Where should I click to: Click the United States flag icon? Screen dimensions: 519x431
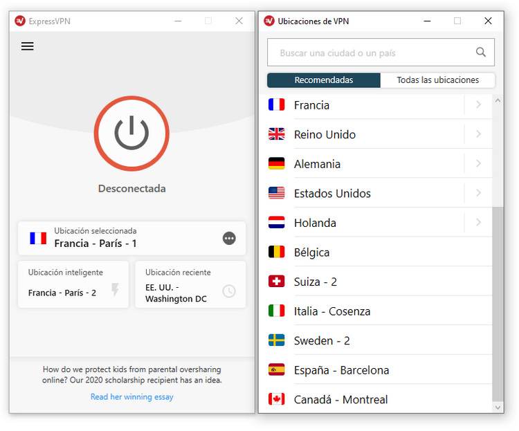point(276,193)
